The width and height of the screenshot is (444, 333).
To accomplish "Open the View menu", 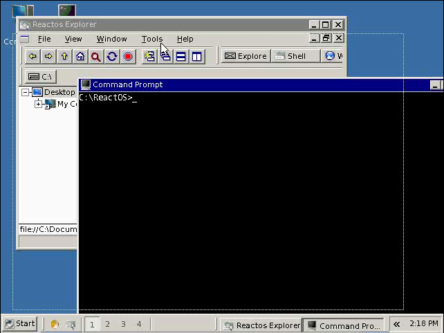I will pos(73,39).
